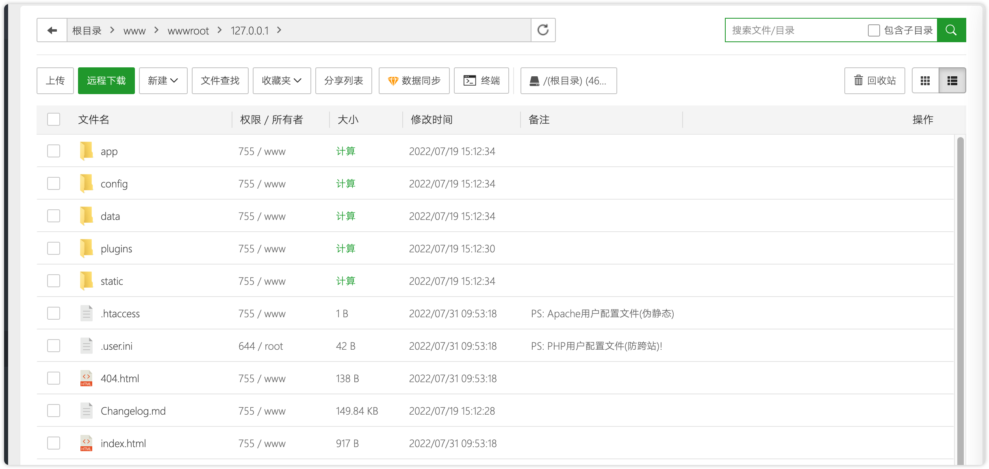This screenshot has height=469, width=989.
Task: Calculate size (计算) for config folder
Action: (346, 183)
